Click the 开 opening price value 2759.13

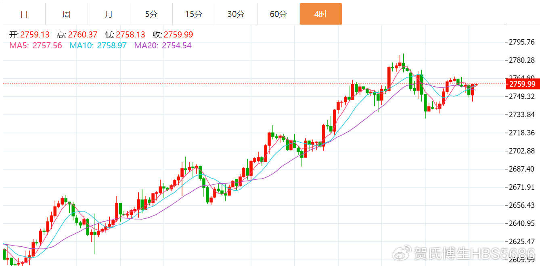coord(35,35)
